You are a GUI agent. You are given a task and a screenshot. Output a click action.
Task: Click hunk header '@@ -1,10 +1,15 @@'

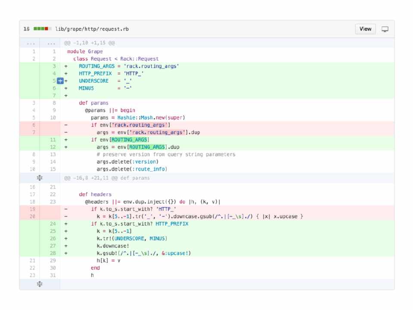point(89,43)
